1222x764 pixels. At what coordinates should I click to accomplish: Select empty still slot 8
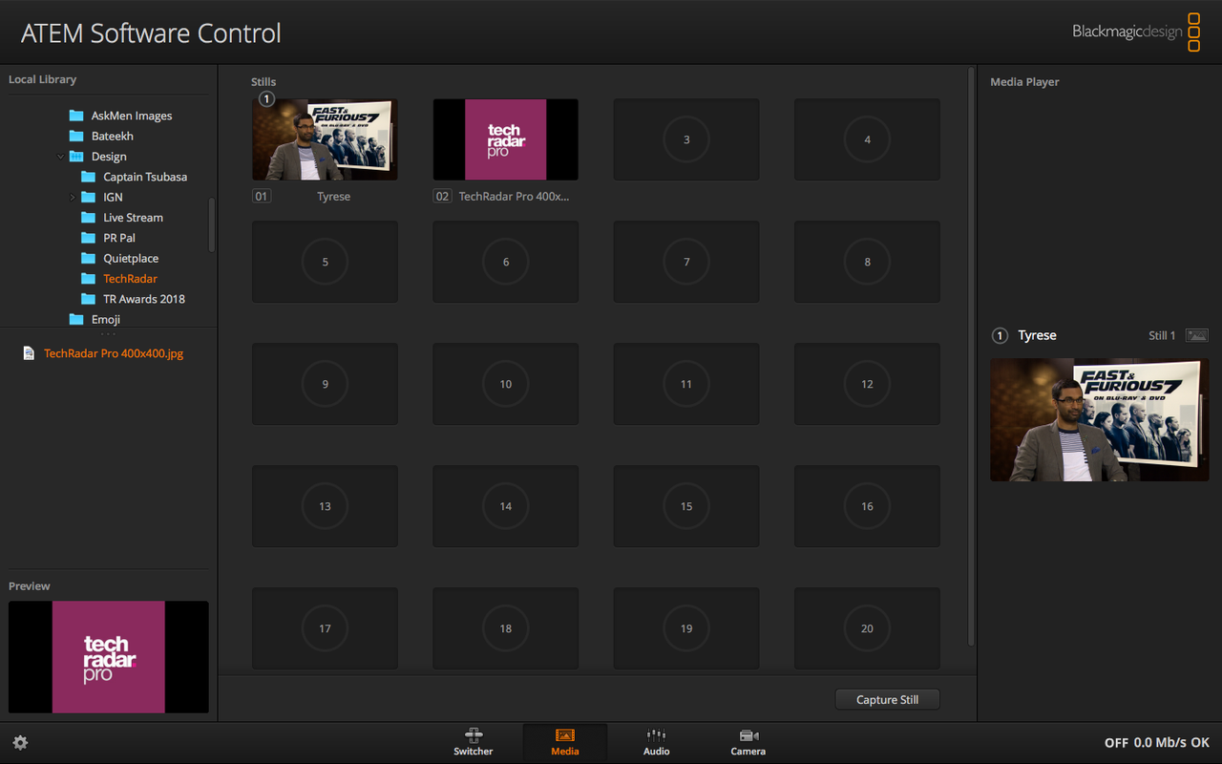point(867,262)
